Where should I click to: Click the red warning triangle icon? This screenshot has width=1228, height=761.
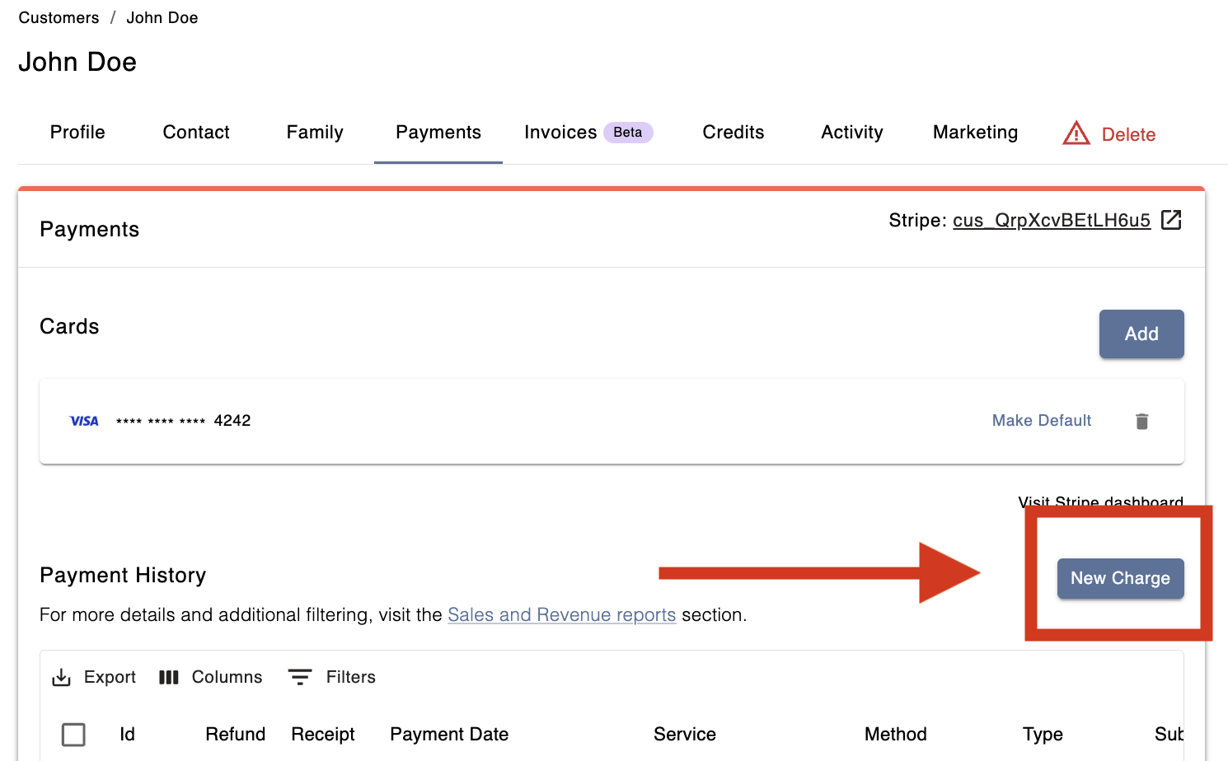[x=1076, y=133]
